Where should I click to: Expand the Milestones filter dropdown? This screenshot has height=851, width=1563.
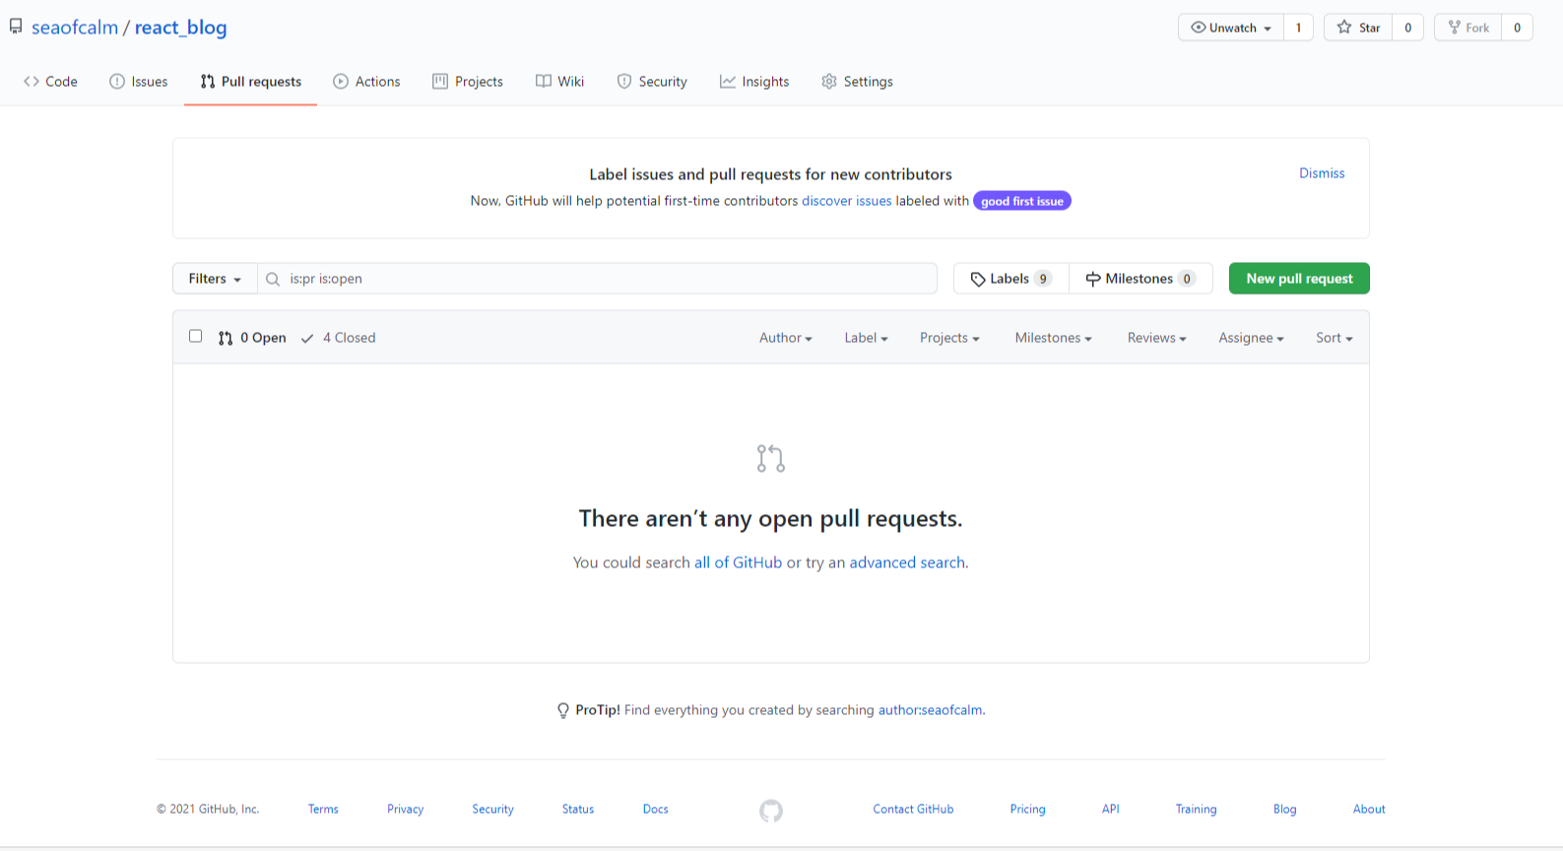tap(1054, 338)
